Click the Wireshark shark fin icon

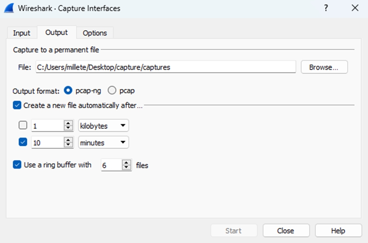(x=9, y=8)
